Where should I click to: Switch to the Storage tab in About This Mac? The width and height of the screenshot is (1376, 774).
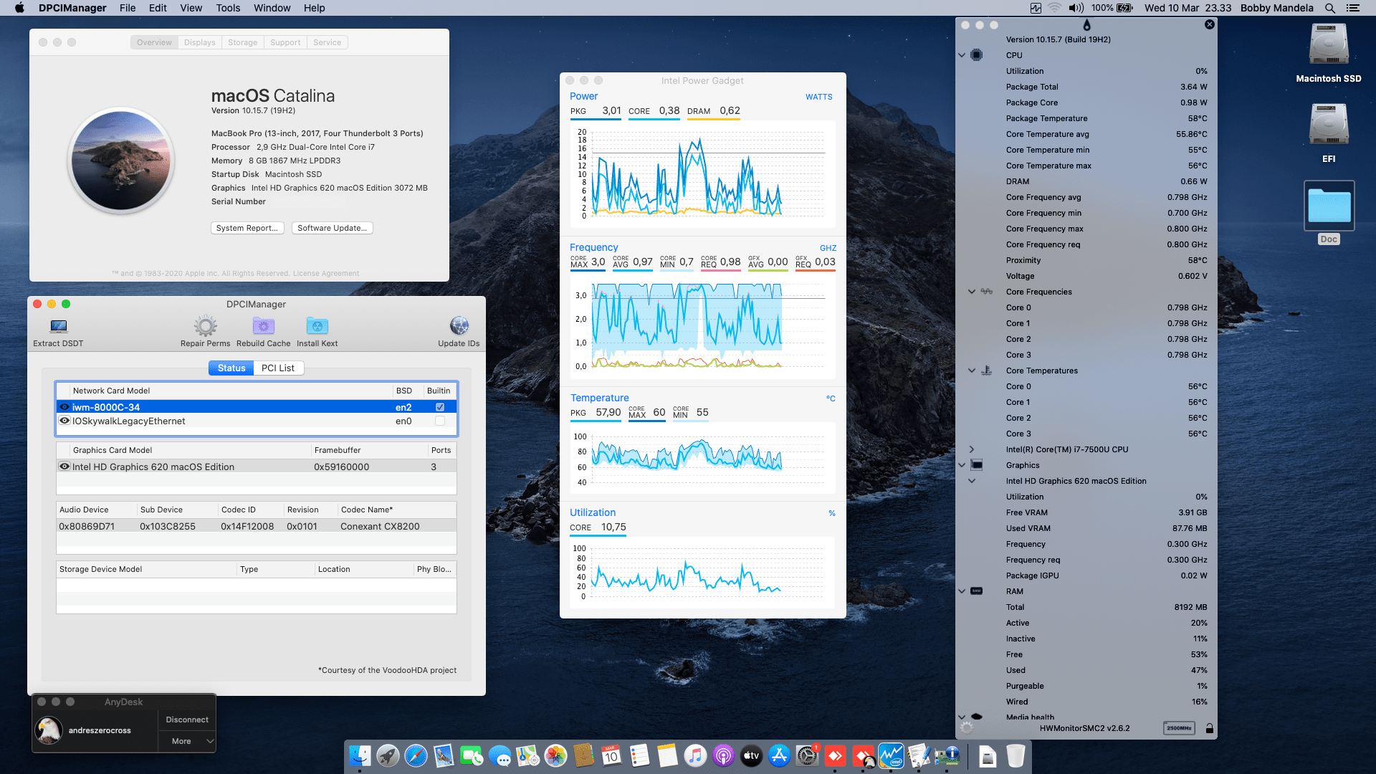242,42
